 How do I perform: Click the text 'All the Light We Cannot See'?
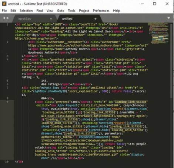[x=88, y=31]
